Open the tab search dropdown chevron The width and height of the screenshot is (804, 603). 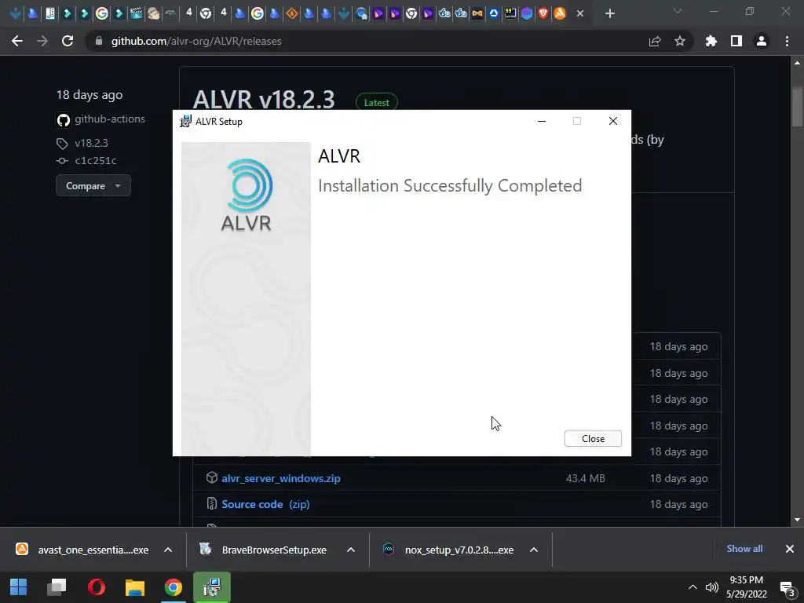678,11
